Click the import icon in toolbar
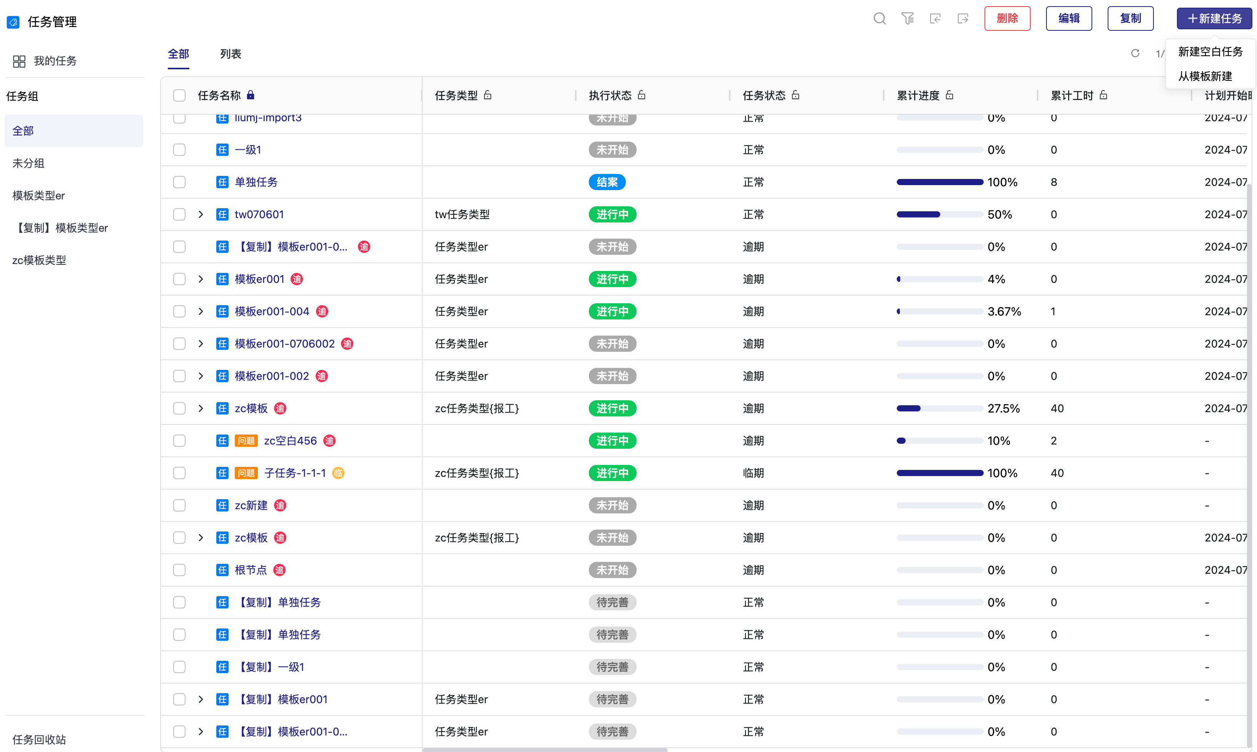This screenshot has width=1257, height=752. click(935, 19)
